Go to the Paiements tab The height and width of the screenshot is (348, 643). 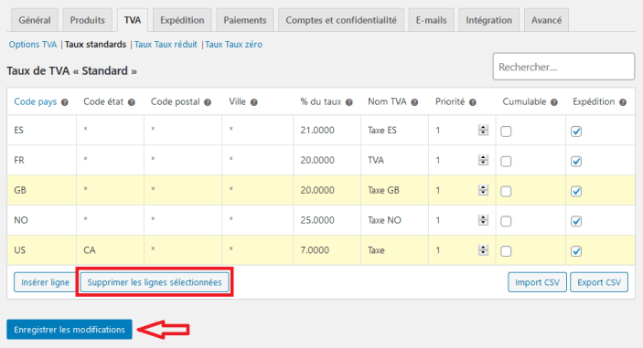[x=245, y=20]
